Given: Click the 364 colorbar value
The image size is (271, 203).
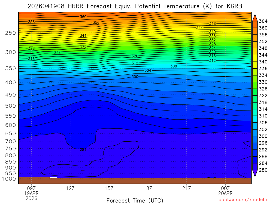Looking at the screenshot, I should (263, 21).
